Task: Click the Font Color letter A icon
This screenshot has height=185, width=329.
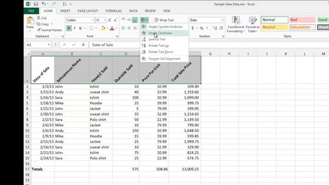Action: [x=112, y=28]
